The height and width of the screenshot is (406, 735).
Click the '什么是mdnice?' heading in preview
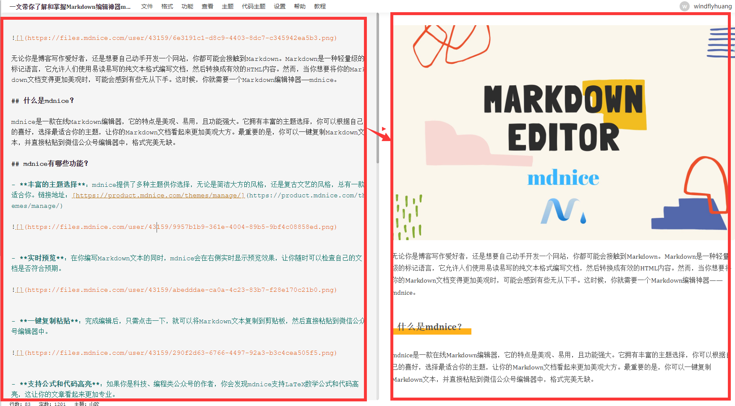tap(429, 327)
